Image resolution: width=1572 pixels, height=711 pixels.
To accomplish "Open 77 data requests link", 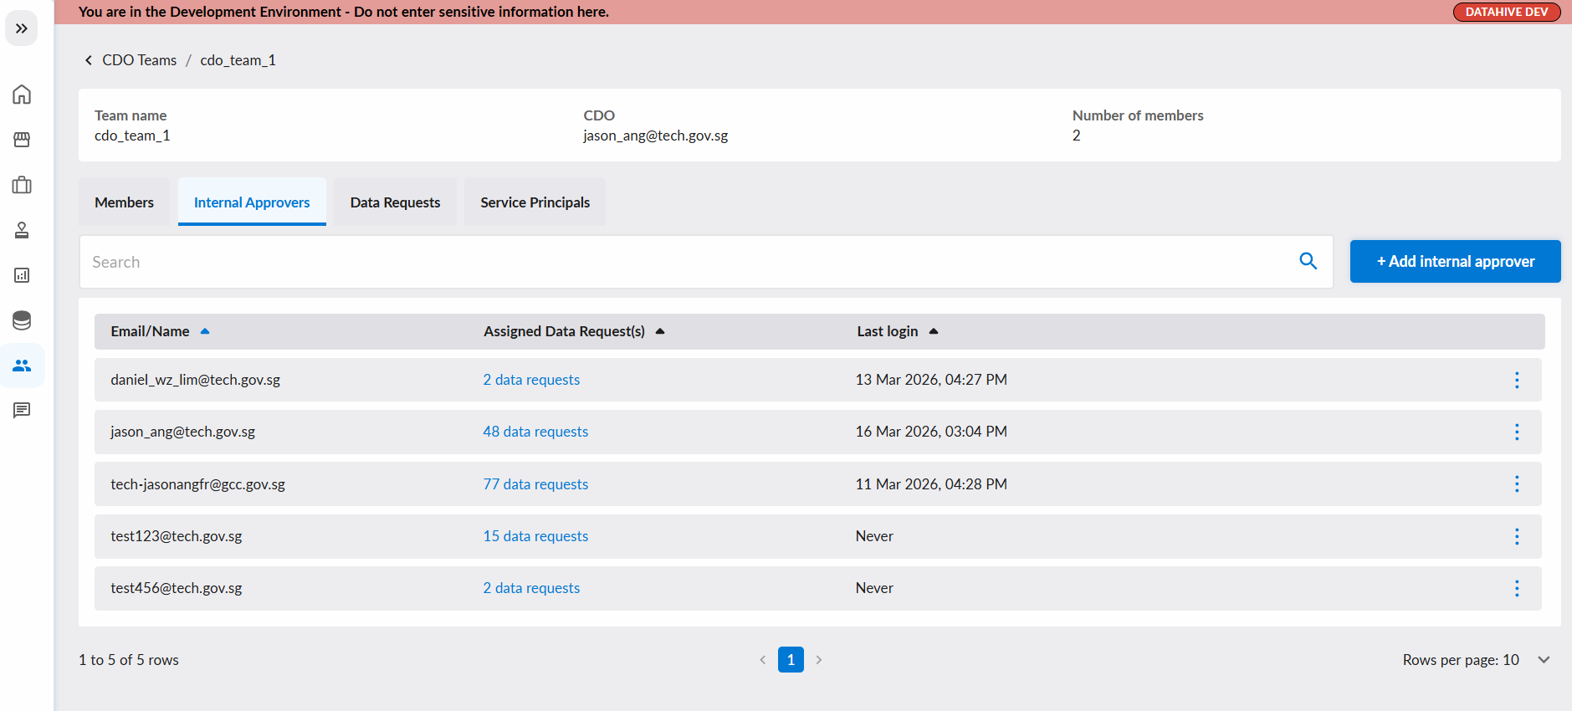I will pyautogui.click(x=535, y=484).
